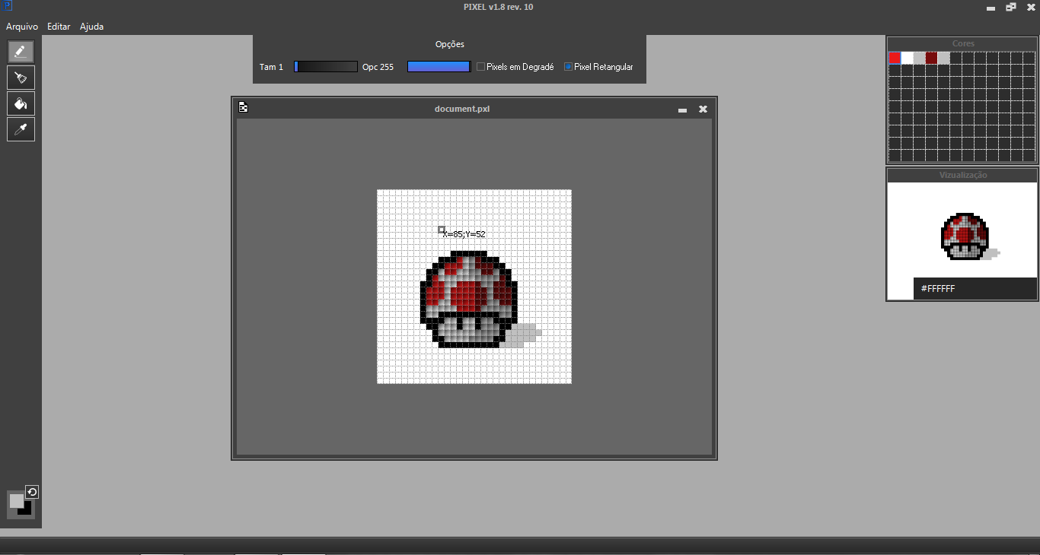Pick the gray swatch between white and dark red

click(919, 58)
